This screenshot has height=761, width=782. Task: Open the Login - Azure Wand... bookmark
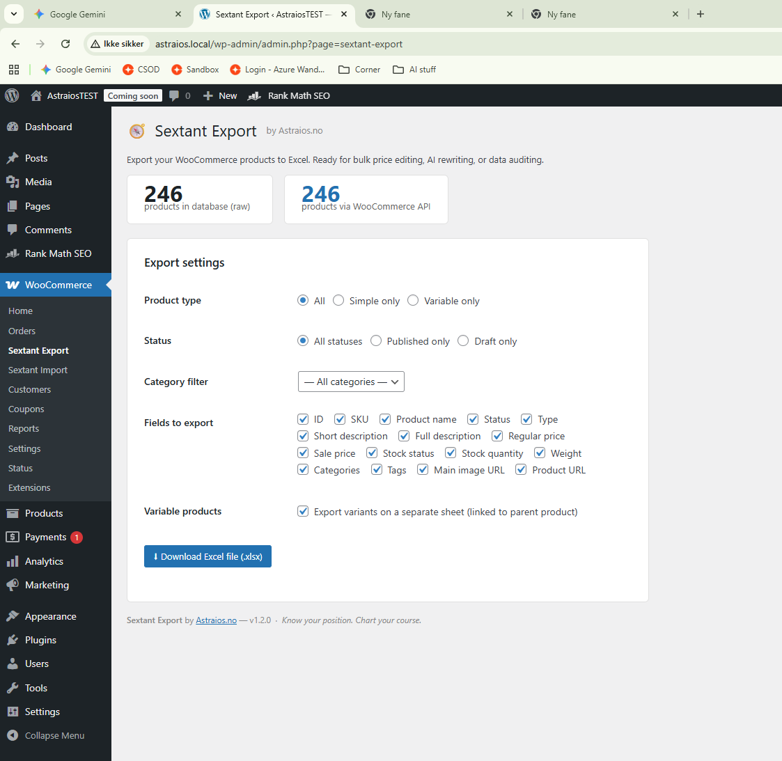[277, 70]
